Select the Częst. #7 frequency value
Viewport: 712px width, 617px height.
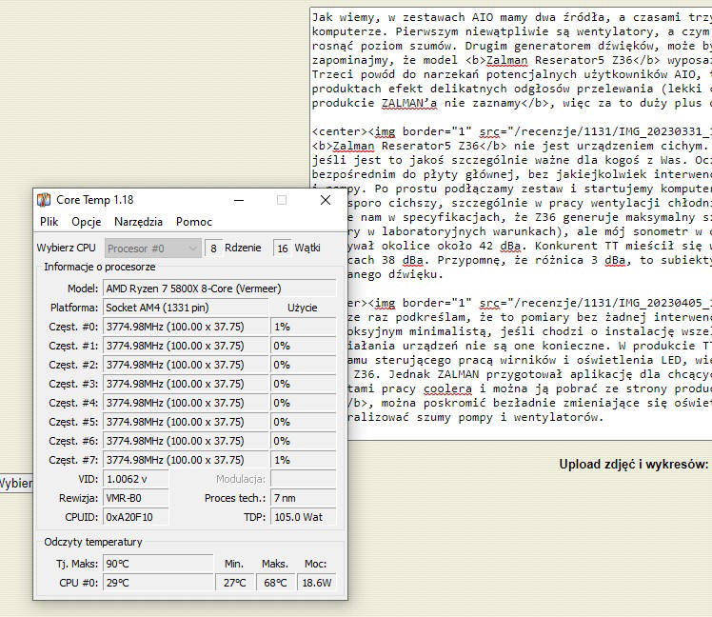pos(186,460)
